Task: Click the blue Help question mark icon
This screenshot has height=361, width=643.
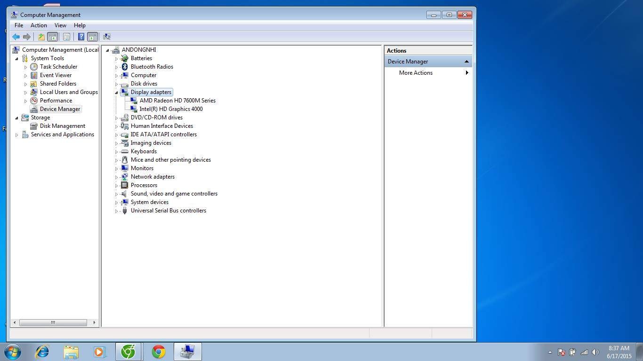Action: 81,37
